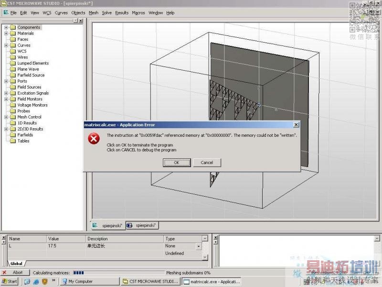This screenshot has width=382, height=287.
Task: Switch to the second spierpinski tab
Action: pos(142,225)
